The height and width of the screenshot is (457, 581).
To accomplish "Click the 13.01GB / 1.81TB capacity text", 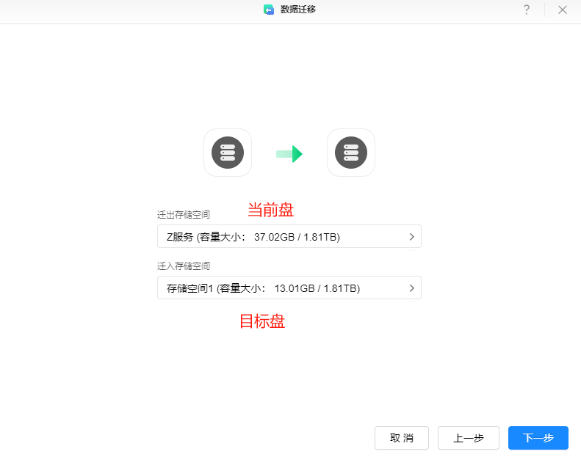I will (317, 288).
